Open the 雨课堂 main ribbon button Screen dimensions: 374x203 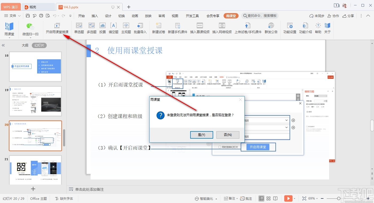pos(9,29)
